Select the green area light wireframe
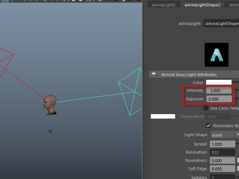The height and width of the screenshot is (179, 239). click(131, 91)
